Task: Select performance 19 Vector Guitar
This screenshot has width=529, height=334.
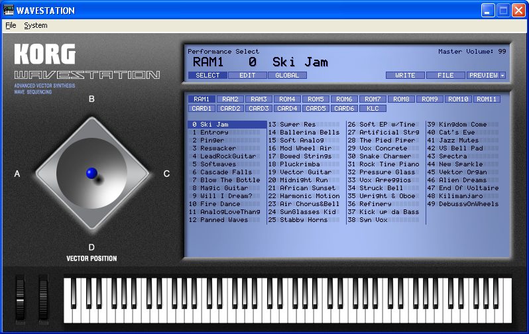Action: tap(307, 172)
